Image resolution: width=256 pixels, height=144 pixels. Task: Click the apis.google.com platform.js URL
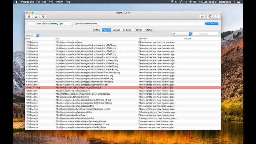tap(72, 97)
